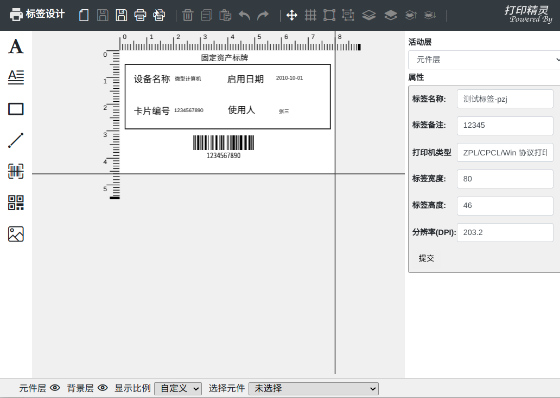Select the Image insertion tool
This screenshot has width=560, height=398.
(x=16, y=234)
